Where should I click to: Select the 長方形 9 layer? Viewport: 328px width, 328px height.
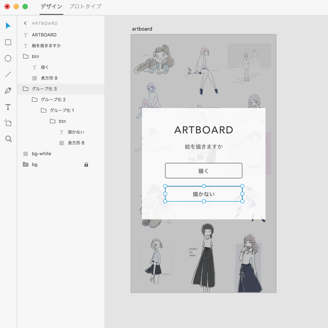tap(61, 78)
